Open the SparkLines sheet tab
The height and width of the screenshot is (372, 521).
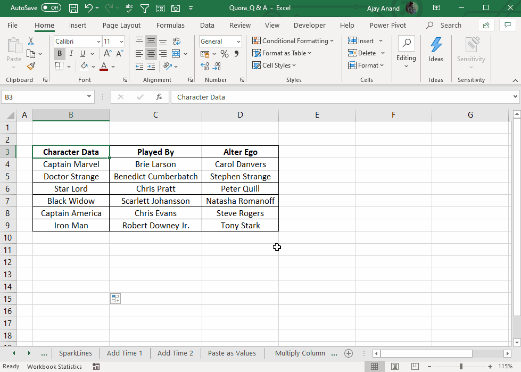(x=76, y=353)
